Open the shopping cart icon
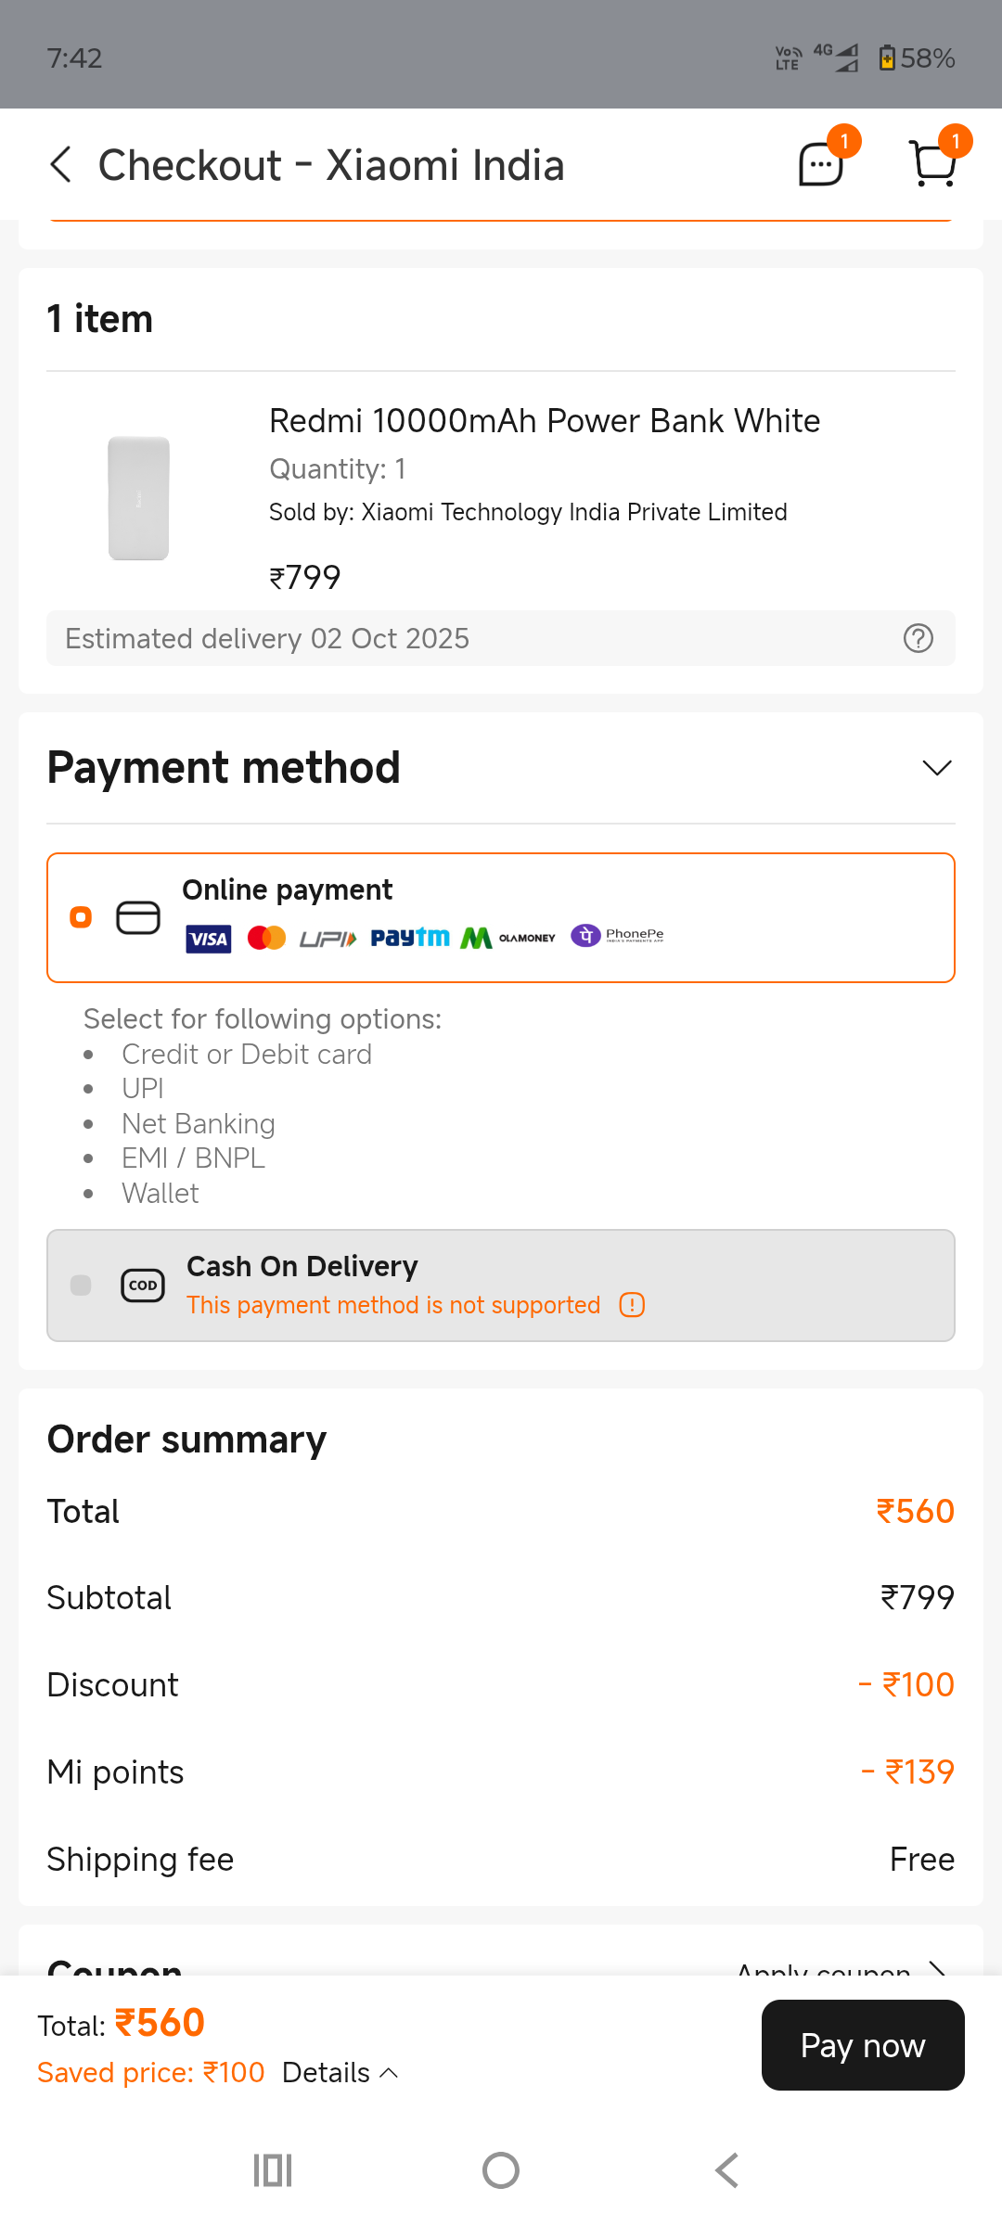 (933, 165)
